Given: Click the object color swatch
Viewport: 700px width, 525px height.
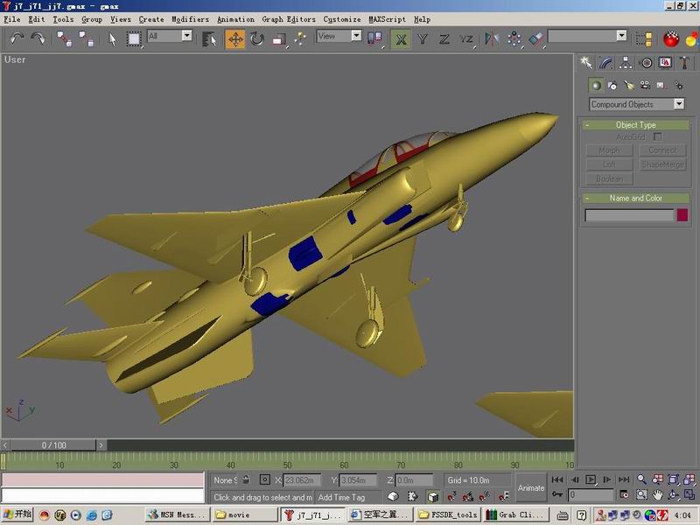Looking at the screenshot, I should [682, 215].
